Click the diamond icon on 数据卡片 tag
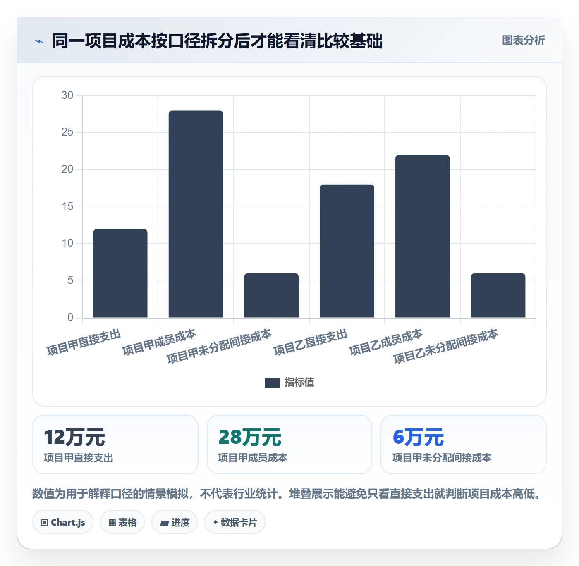The height and width of the screenshot is (566, 579). 215,522
